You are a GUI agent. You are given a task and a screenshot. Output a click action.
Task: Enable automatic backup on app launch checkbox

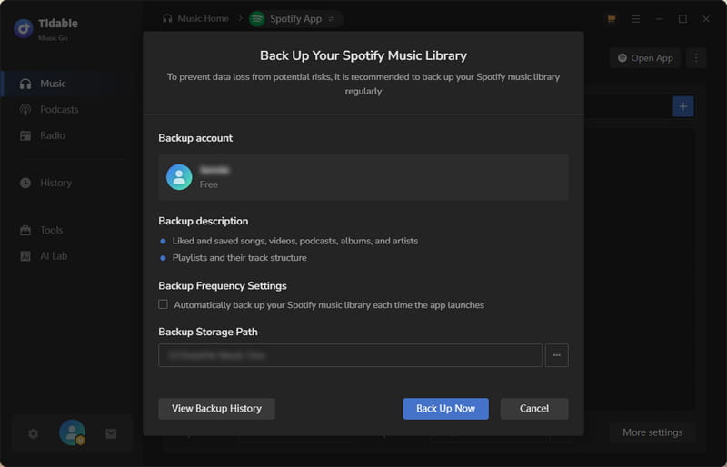point(164,304)
